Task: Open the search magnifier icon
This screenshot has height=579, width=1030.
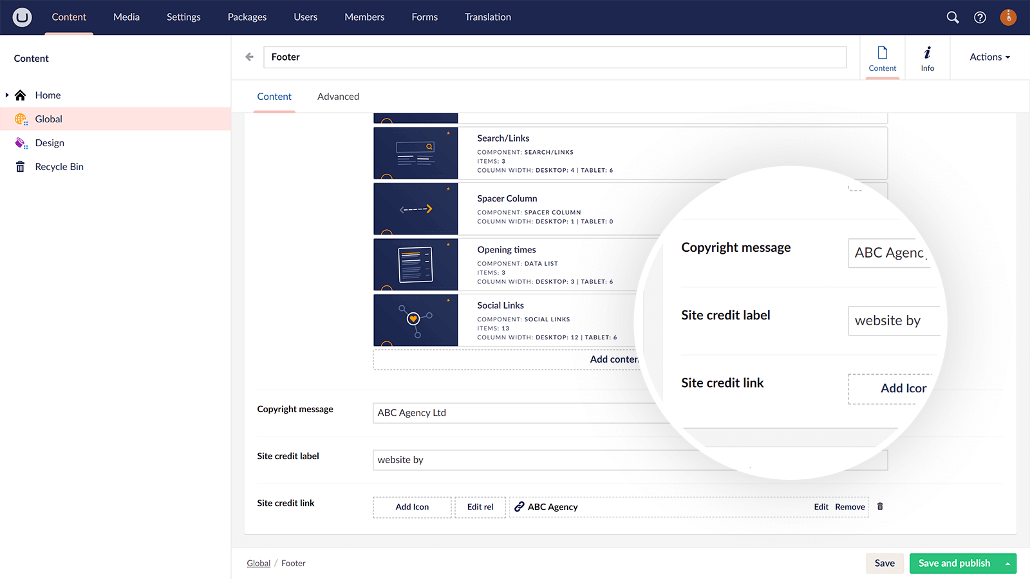Action: coord(953,17)
